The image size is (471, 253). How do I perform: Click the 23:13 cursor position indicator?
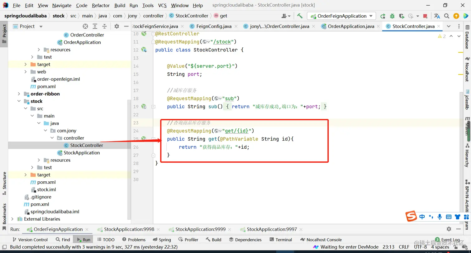pos(388,247)
